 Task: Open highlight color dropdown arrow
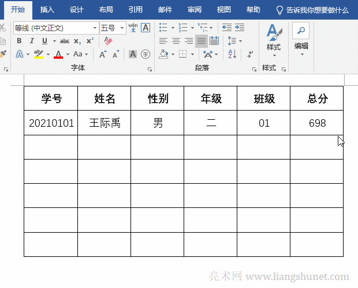(48, 54)
